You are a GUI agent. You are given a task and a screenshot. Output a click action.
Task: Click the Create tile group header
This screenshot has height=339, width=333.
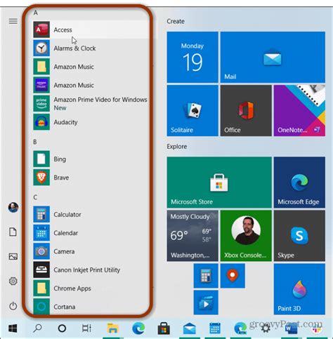(x=176, y=21)
